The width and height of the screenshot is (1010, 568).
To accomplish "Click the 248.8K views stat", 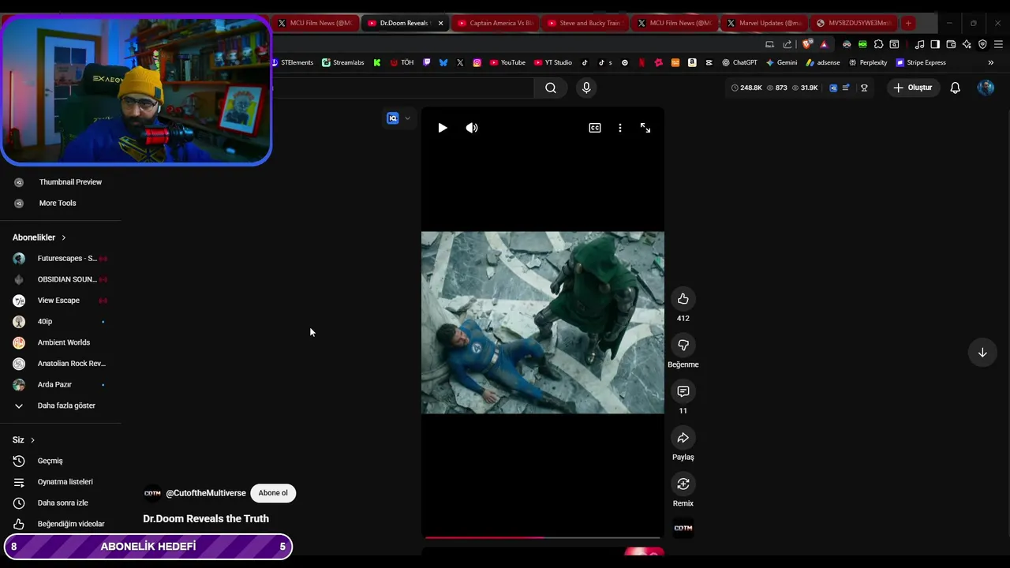I will pyautogui.click(x=746, y=88).
